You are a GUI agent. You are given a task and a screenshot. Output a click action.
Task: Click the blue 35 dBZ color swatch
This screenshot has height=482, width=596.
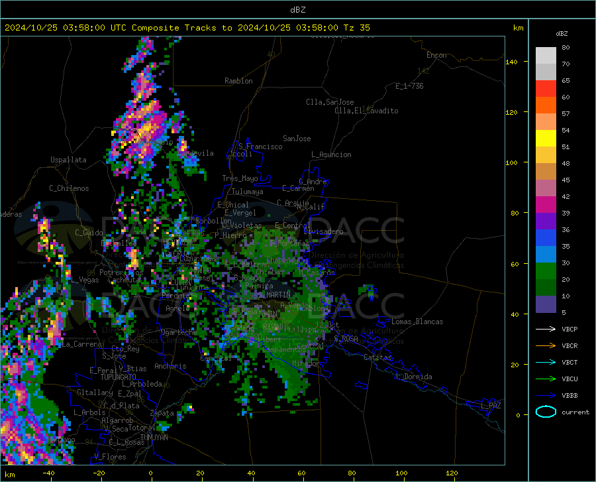[546, 238]
